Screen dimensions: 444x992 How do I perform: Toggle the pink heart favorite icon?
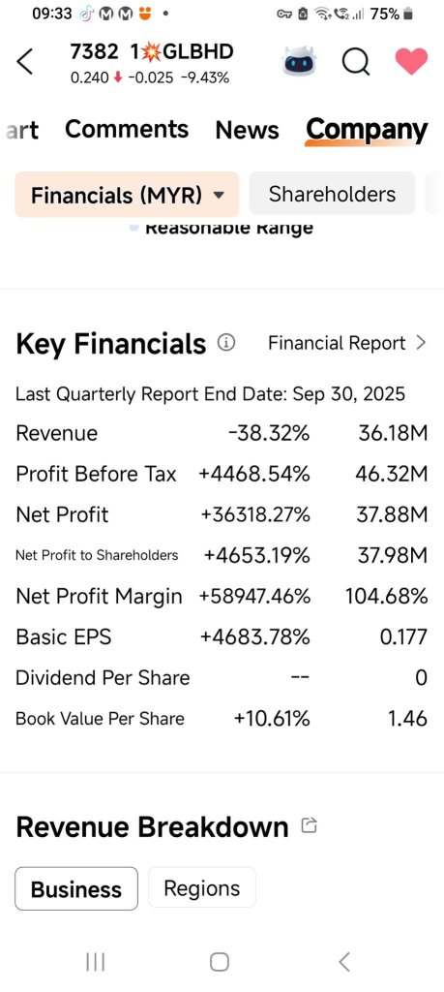[411, 61]
